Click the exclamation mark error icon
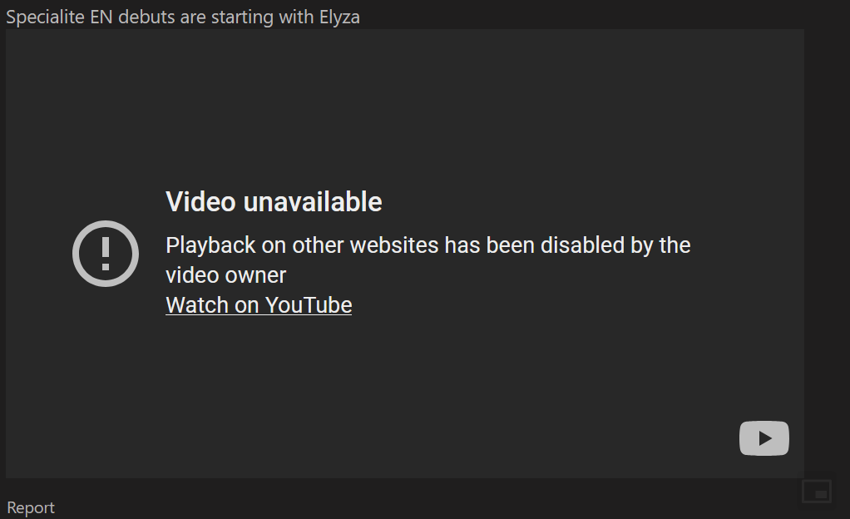Image resolution: width=850 pixels, height=519 pixels. [106, 254]
